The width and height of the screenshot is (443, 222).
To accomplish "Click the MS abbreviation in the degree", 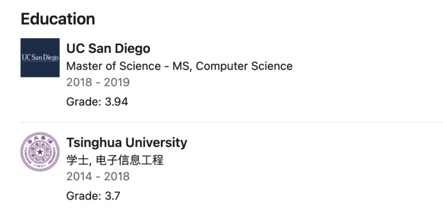I will 181,66.
